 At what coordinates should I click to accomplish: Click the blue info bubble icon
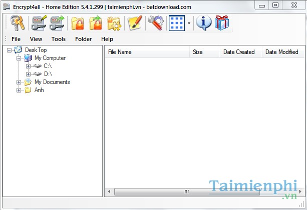[203, 23]
